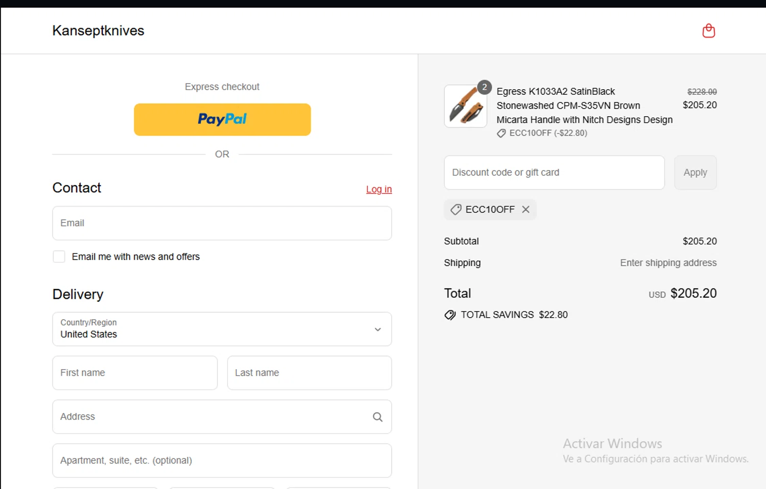Focus the First name field

[x=135, y=373]
